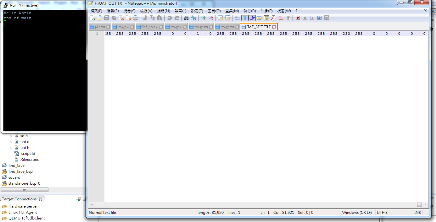Viewport: 436px width, 222px height.
Task: Expand the uat.c tree node
Action: pos(11,142)
